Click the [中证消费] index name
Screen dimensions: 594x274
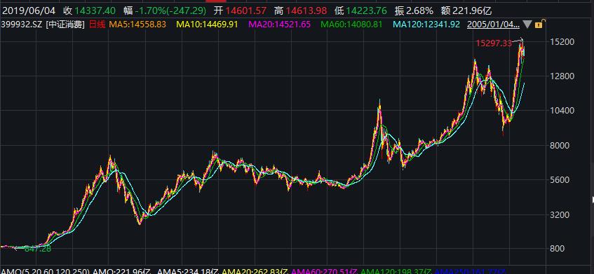tap(65, 25)
